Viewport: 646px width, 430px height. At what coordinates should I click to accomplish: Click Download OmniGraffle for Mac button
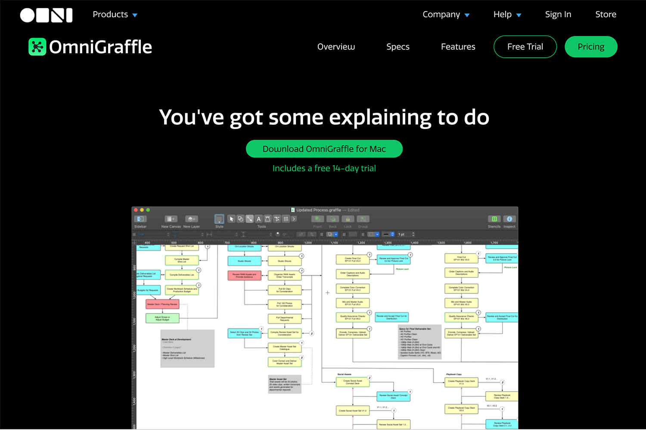324,149
